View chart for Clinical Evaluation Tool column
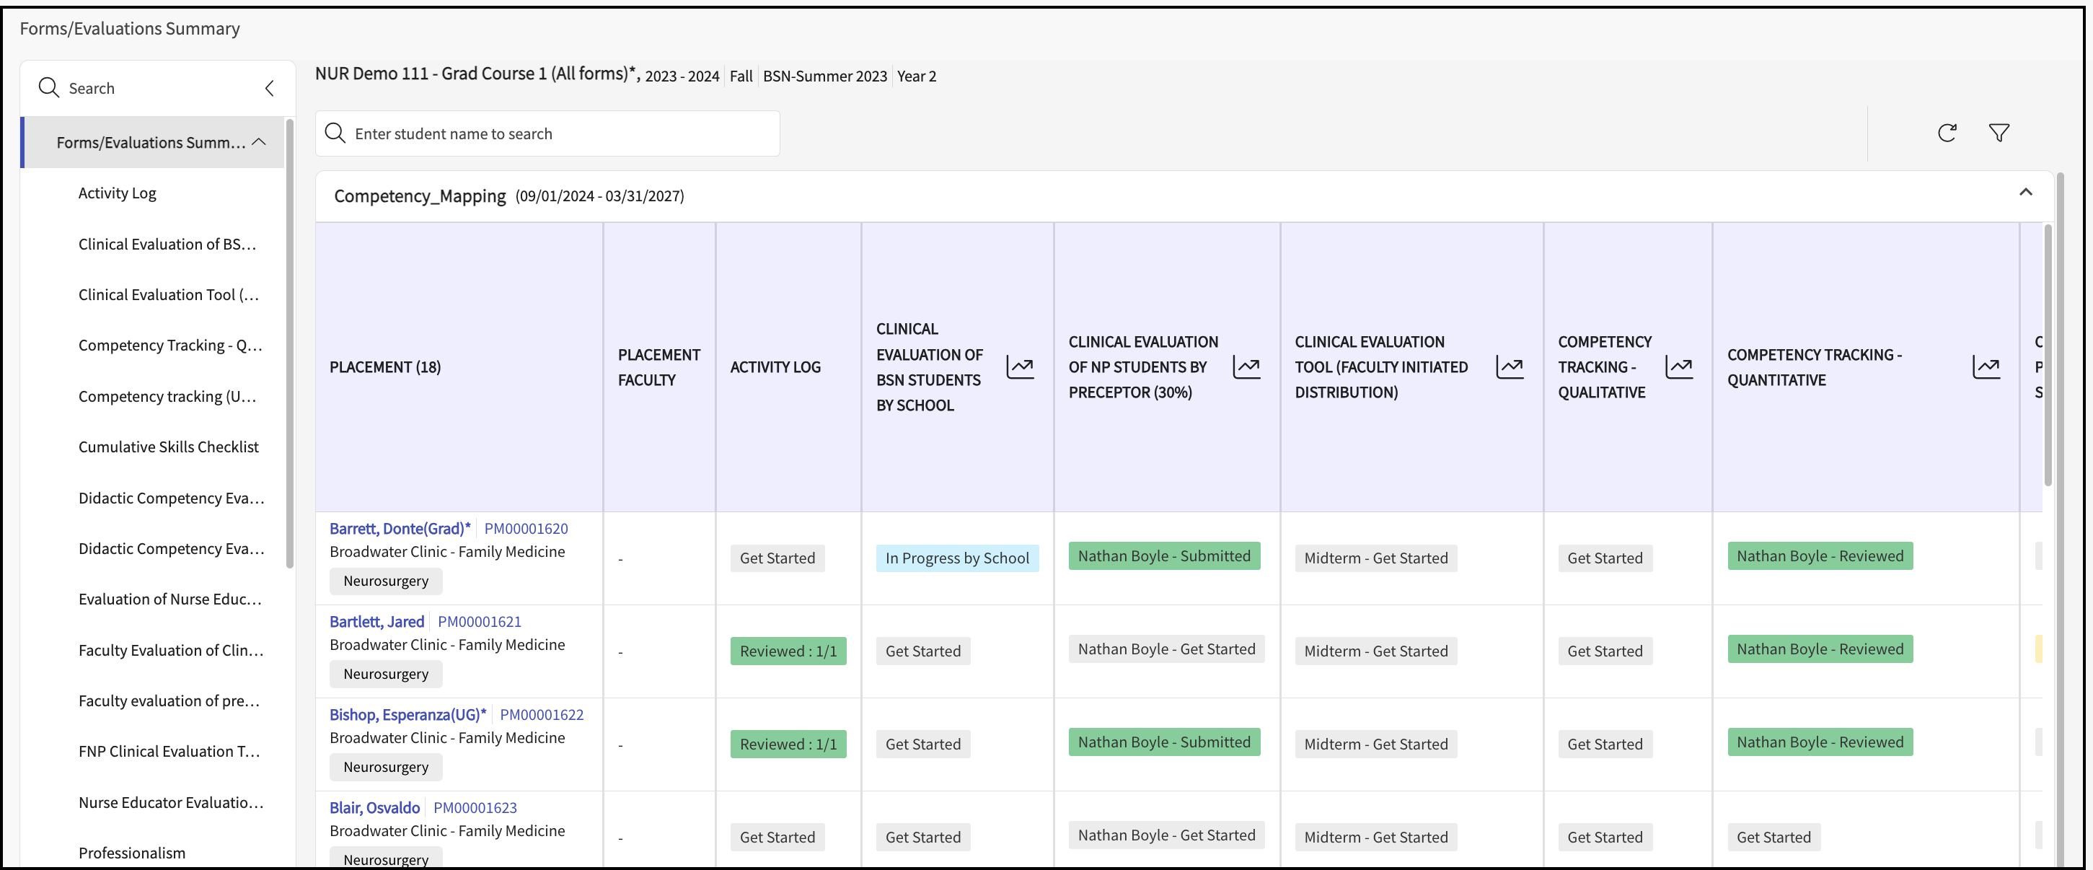 pos(1510,367)
